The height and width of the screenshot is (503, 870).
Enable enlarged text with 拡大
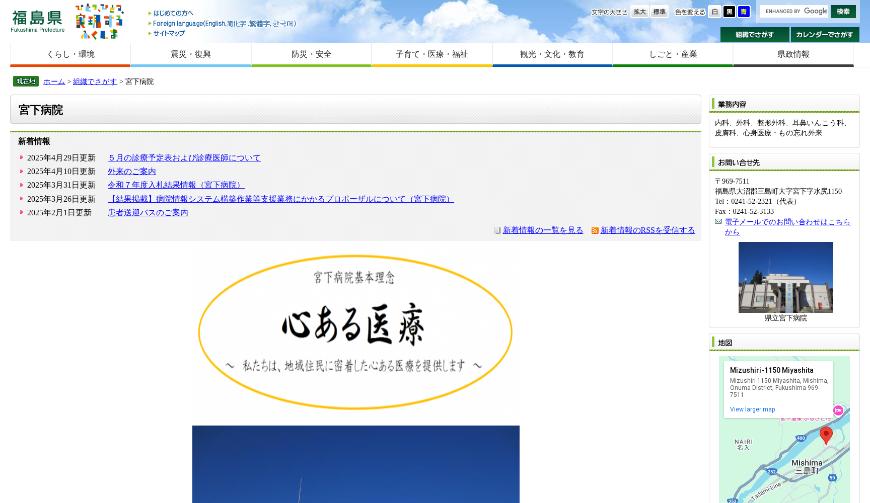639,12
